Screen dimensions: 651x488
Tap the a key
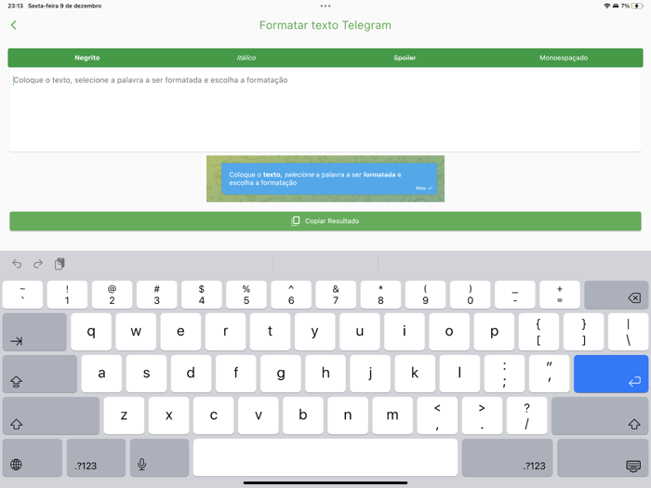point(101,374)
